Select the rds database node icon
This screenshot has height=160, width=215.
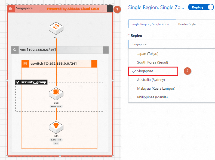56,127
